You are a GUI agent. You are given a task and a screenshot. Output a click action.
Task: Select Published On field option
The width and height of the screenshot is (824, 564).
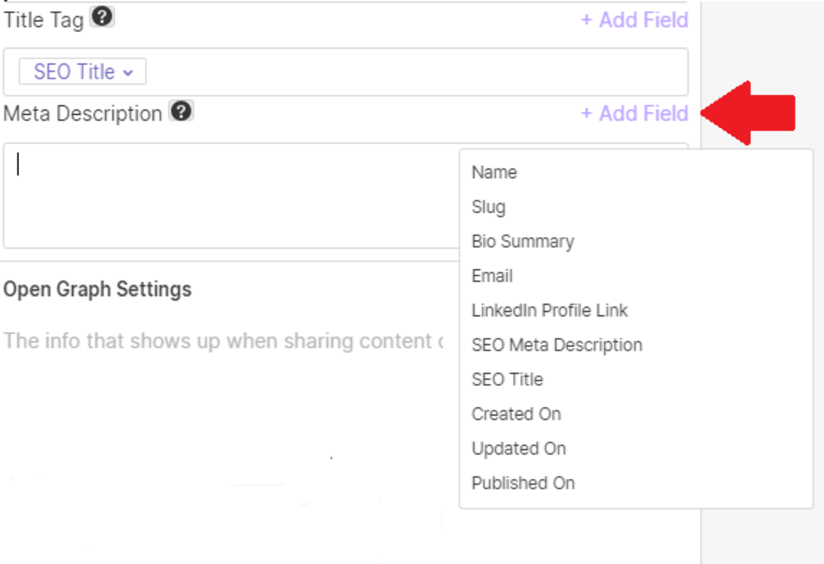523,482
